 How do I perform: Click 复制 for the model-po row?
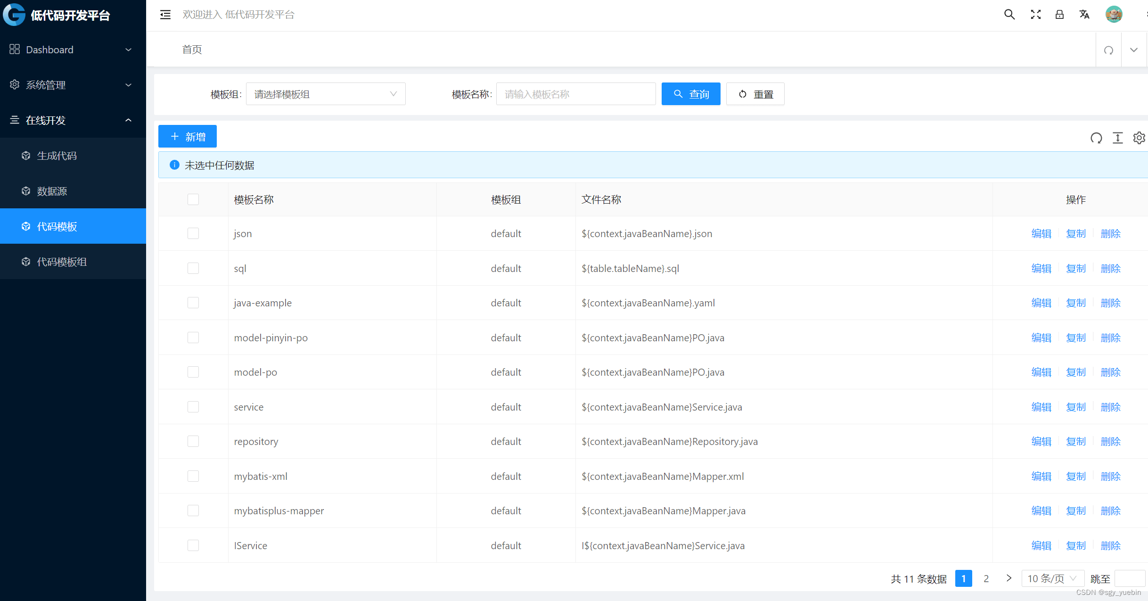click(1076, 372)
